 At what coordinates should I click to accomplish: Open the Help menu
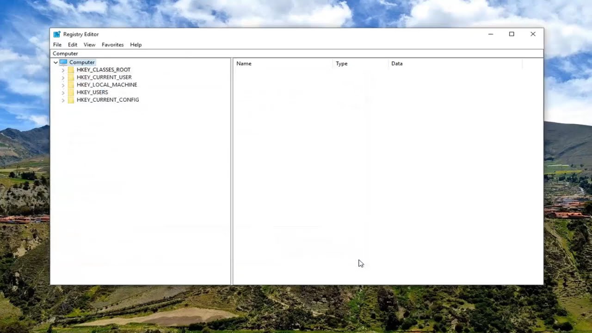[x=136, y=45]
